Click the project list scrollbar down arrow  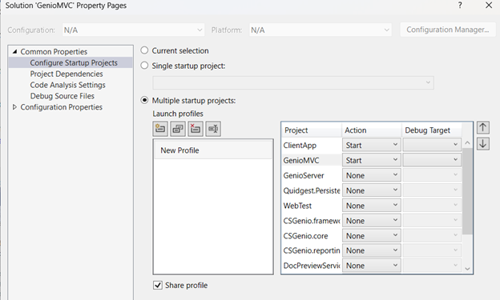467,269
